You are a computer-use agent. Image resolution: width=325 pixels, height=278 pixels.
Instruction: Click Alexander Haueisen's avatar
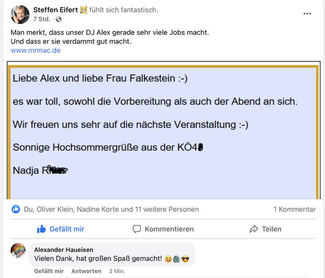[18, 251]
